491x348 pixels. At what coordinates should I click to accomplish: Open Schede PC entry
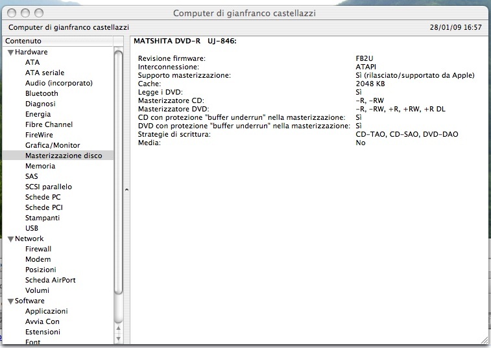coord(43,197)
